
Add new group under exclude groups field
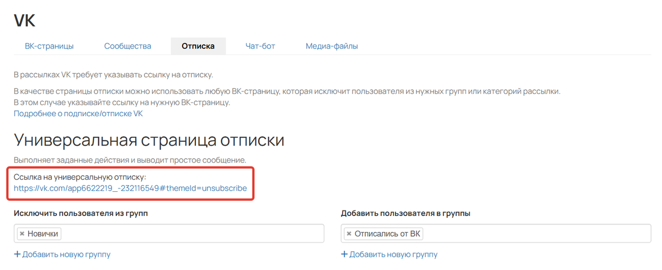pyautogui.click(x=62, y=254)
